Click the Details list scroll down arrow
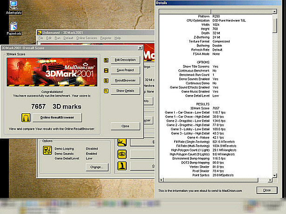This screenshot has width=286, height=214. click(x=274, y=175)
